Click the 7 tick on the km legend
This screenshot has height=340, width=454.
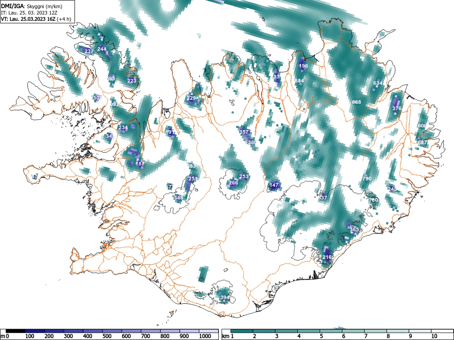click(x=365, y=336)
